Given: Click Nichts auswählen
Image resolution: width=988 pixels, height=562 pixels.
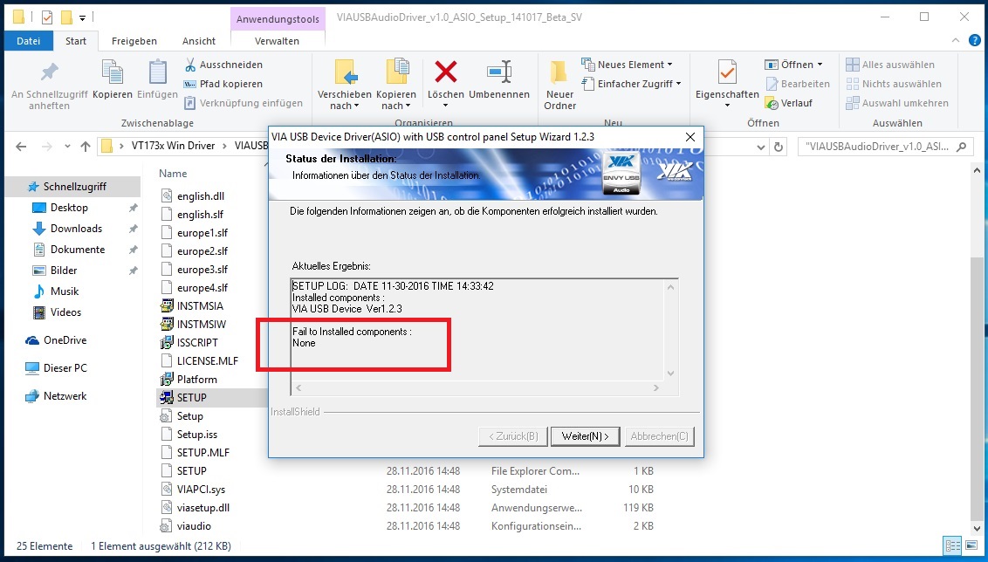Looking at the screenshot, I should pos(894,84).
